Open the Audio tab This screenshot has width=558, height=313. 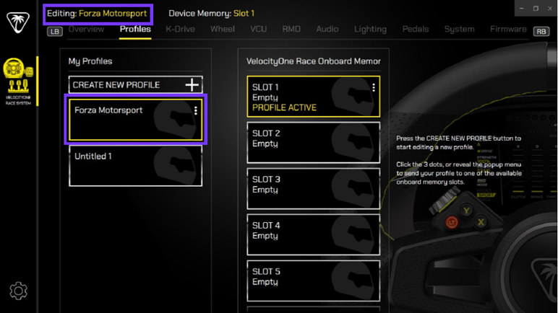pyautogui.click(x=327, y=29)
